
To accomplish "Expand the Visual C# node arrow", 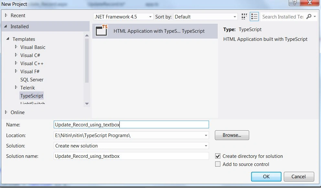I will (x=16, y=55).
